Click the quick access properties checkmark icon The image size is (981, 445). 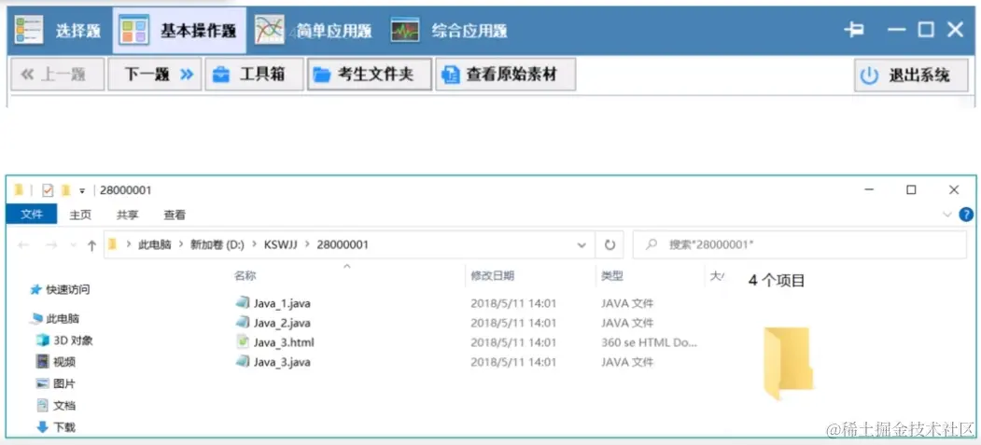48,190
